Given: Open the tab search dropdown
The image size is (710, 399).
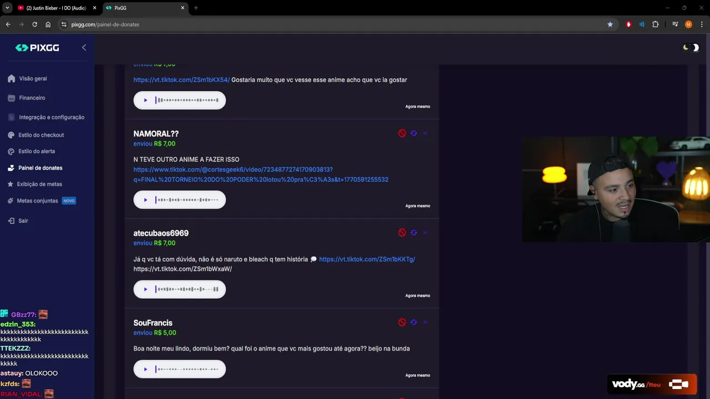Looking at the screenshot, I should pyautogui.click(x=7, y=8).
